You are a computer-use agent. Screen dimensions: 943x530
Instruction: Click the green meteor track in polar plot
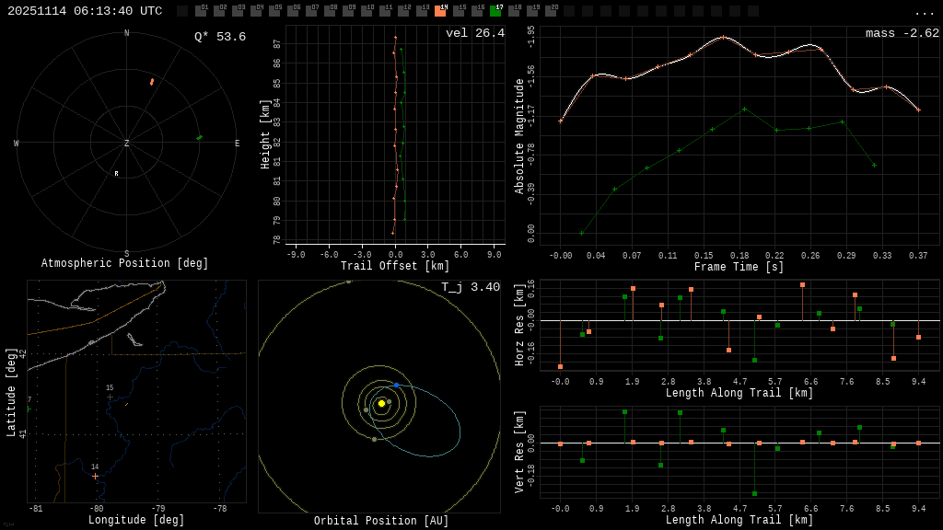tap(199, 137)
